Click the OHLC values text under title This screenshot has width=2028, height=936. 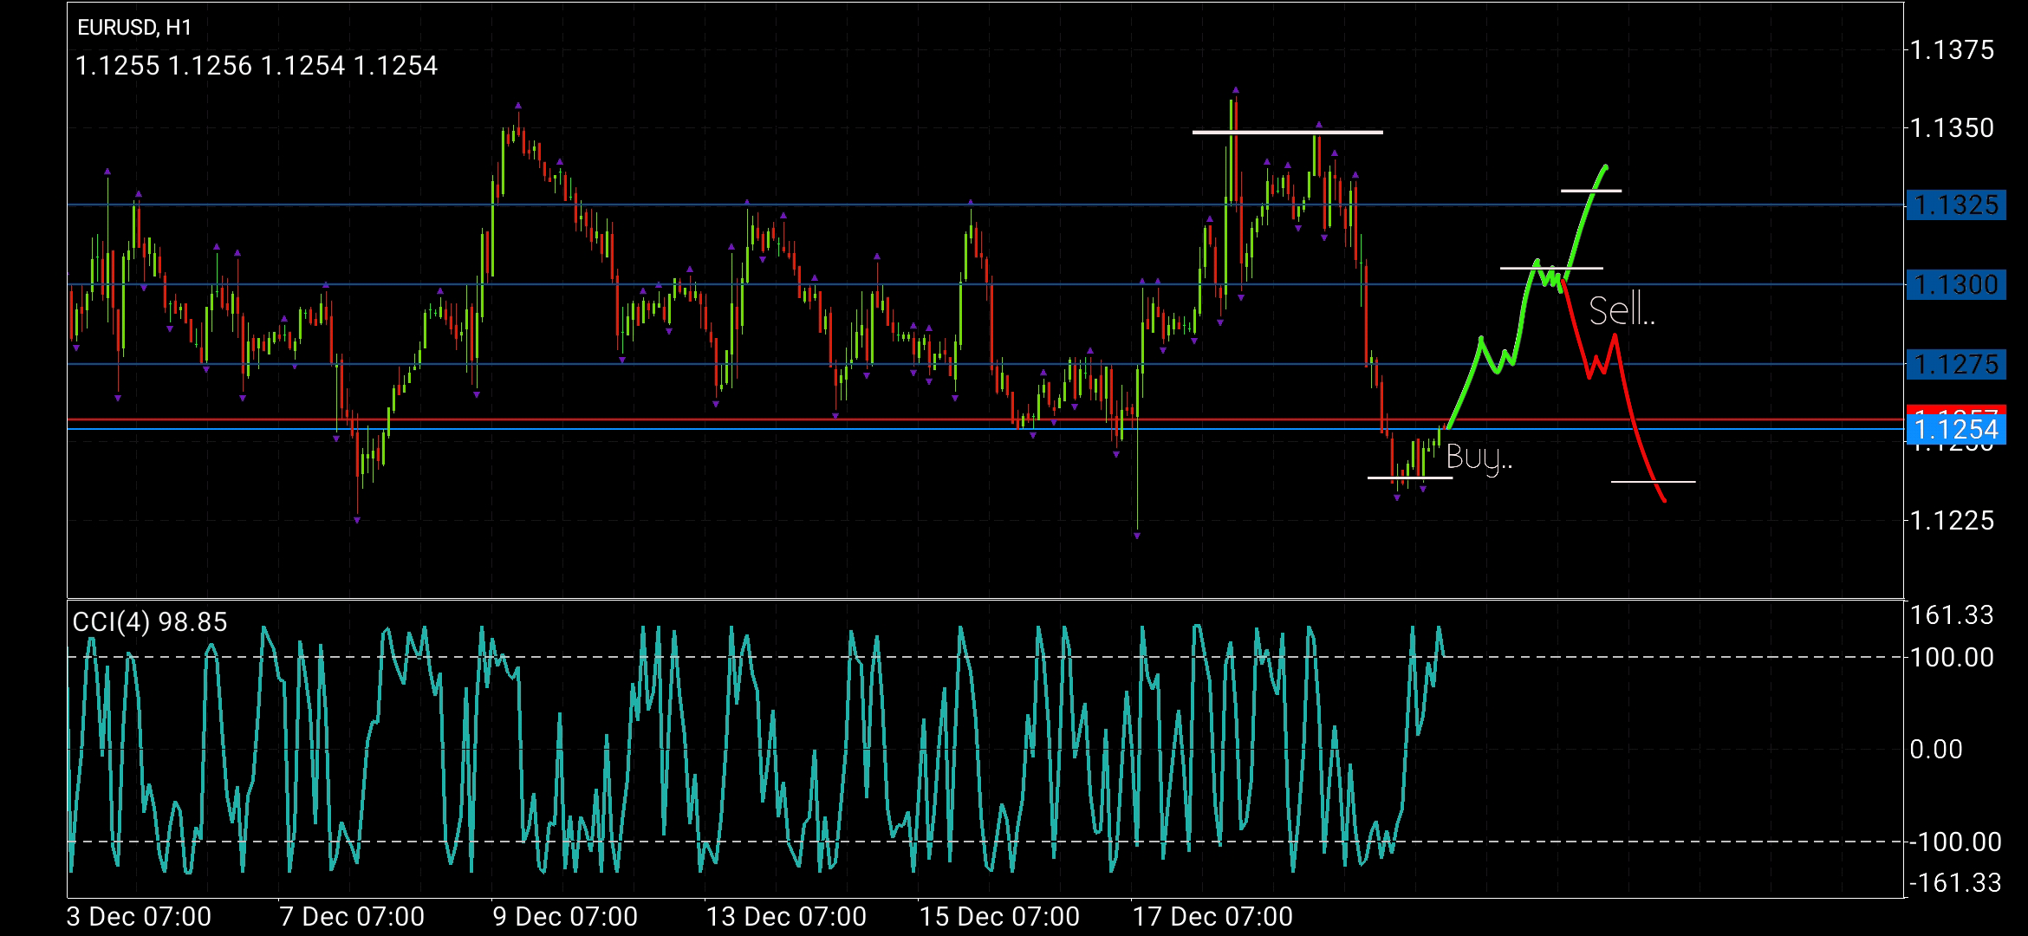(x=257, y=66)
